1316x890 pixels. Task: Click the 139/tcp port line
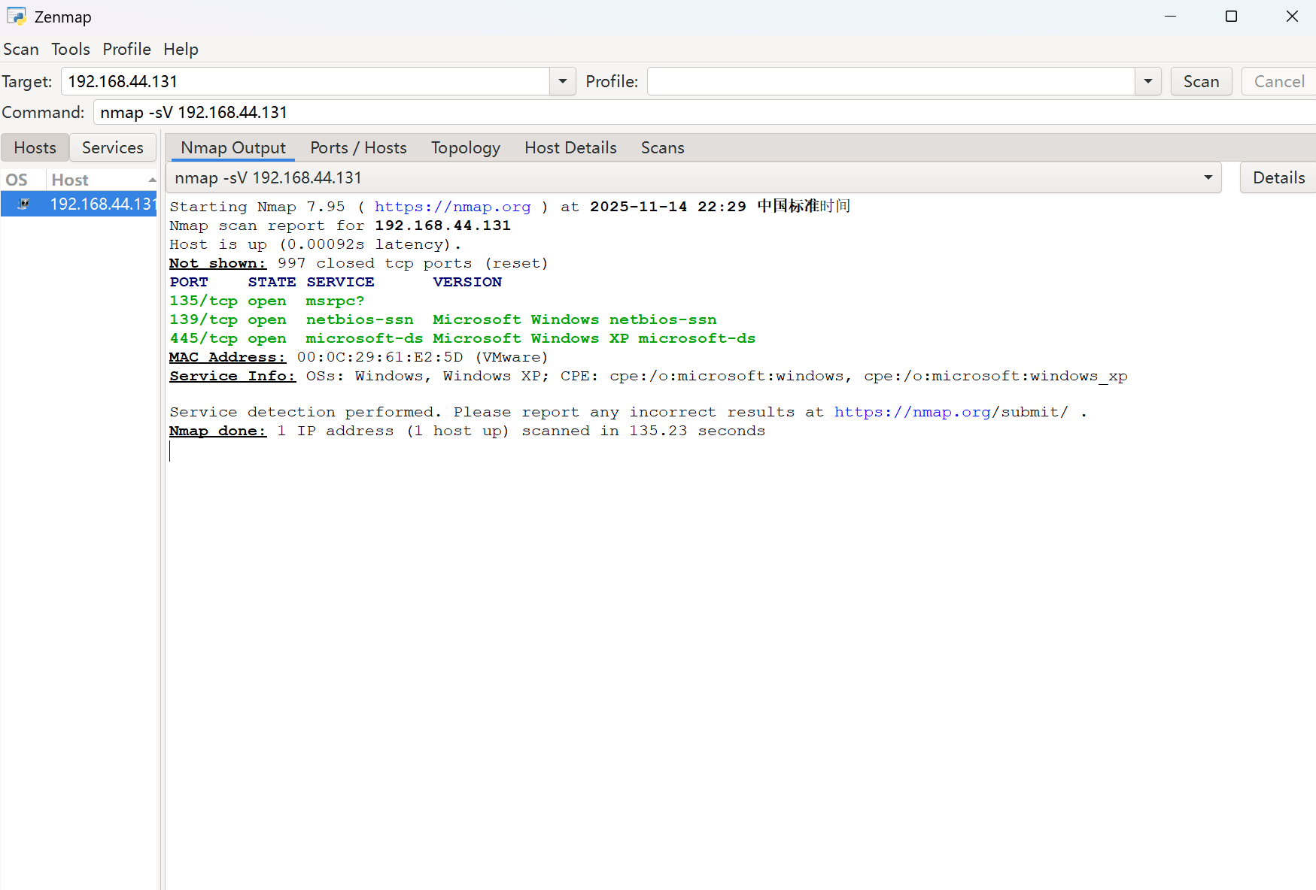point(443,319)
